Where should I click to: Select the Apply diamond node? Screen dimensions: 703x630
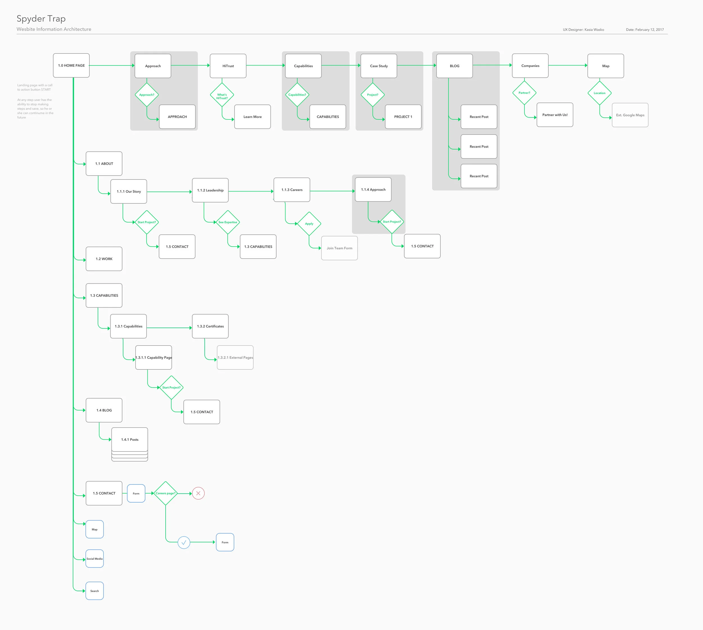tap(309, 223)
